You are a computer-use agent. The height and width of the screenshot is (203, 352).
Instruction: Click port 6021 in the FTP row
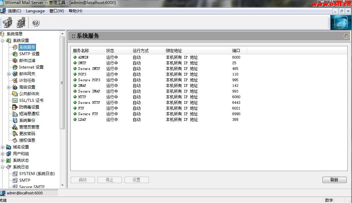click(236, 108)
